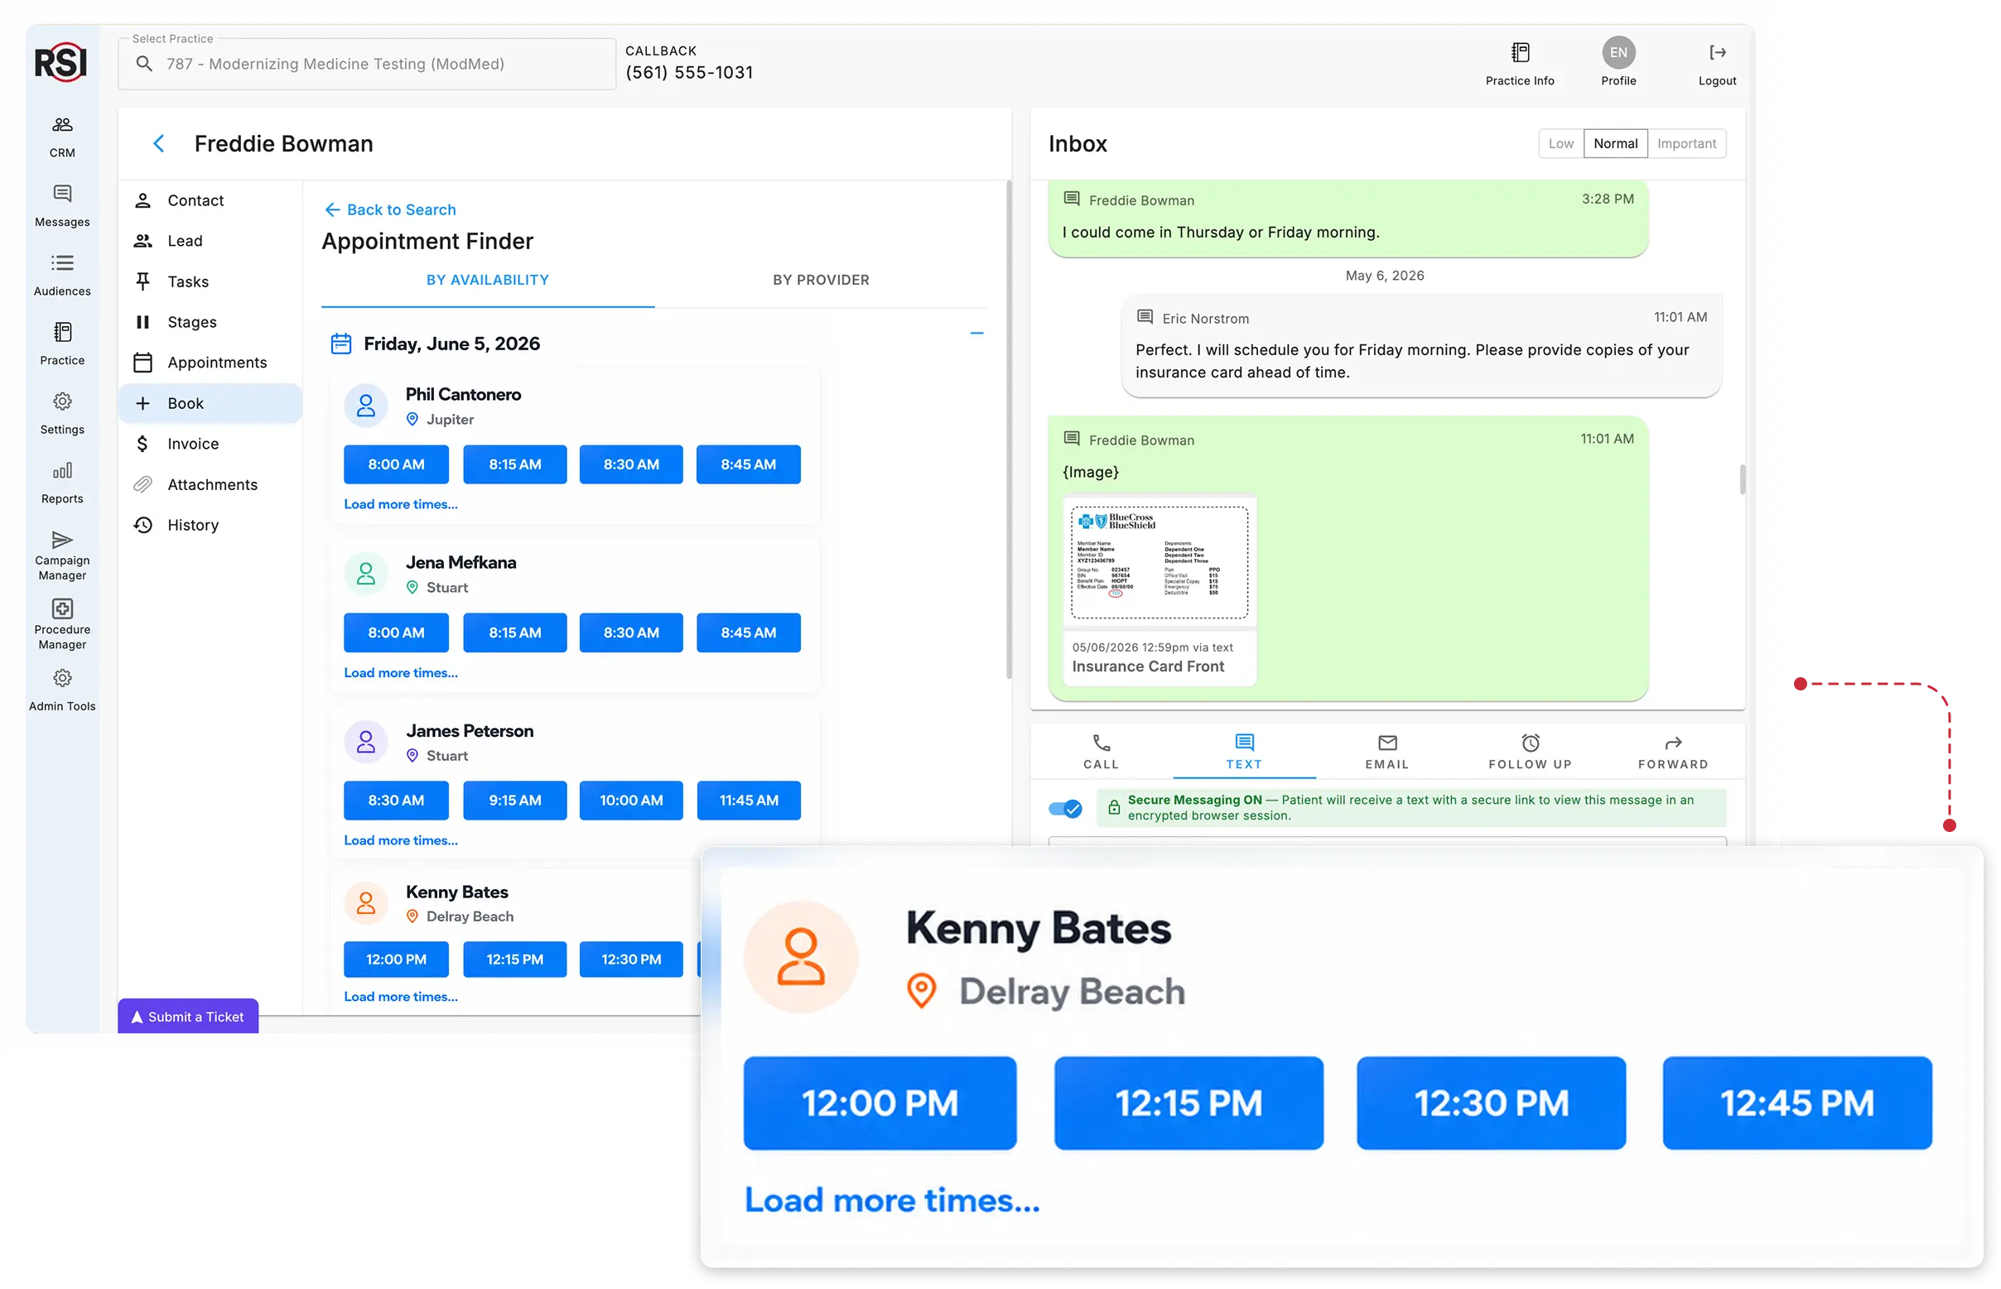Select 12:15 PM in enlarged Kenny Bates card
2001x1289 pixels.
pos(1189,1104)
